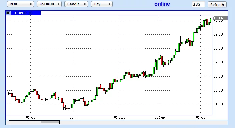Open the Candle chart type dropdown
Viewport: 235px width, 128px height.
click(76, 4)
